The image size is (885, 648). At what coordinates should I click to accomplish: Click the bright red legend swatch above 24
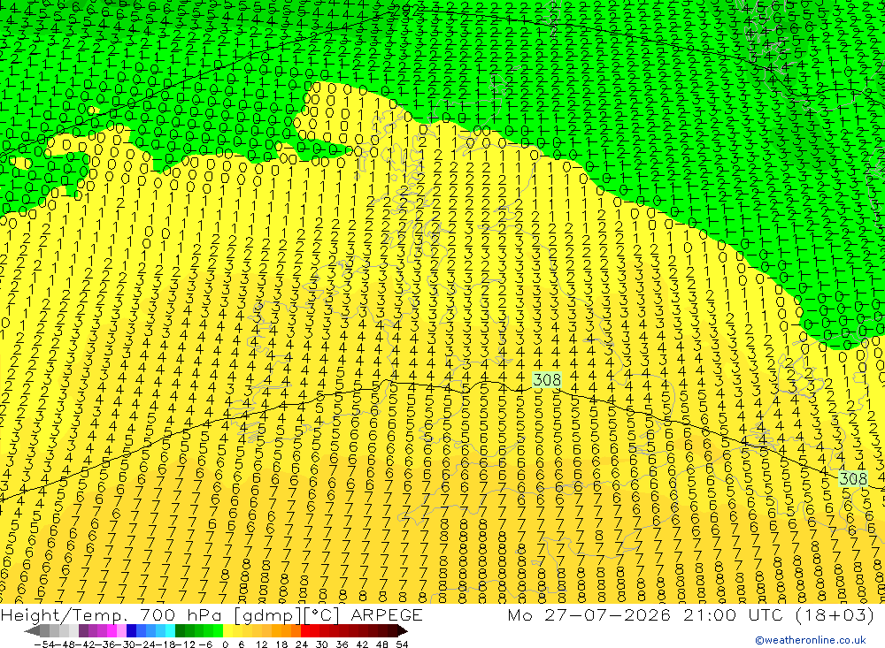[305, 631]
